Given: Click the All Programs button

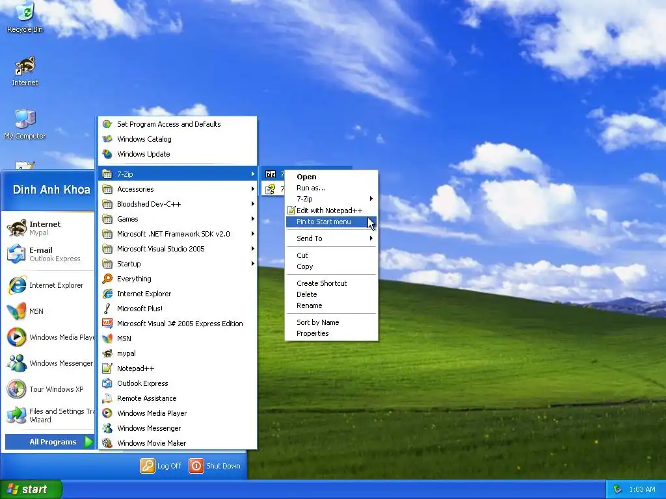Looking at the screenshot, I should pos(49,442).
